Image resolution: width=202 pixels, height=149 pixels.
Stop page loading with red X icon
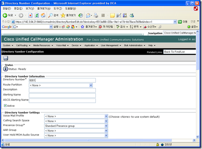coord(30,15)
